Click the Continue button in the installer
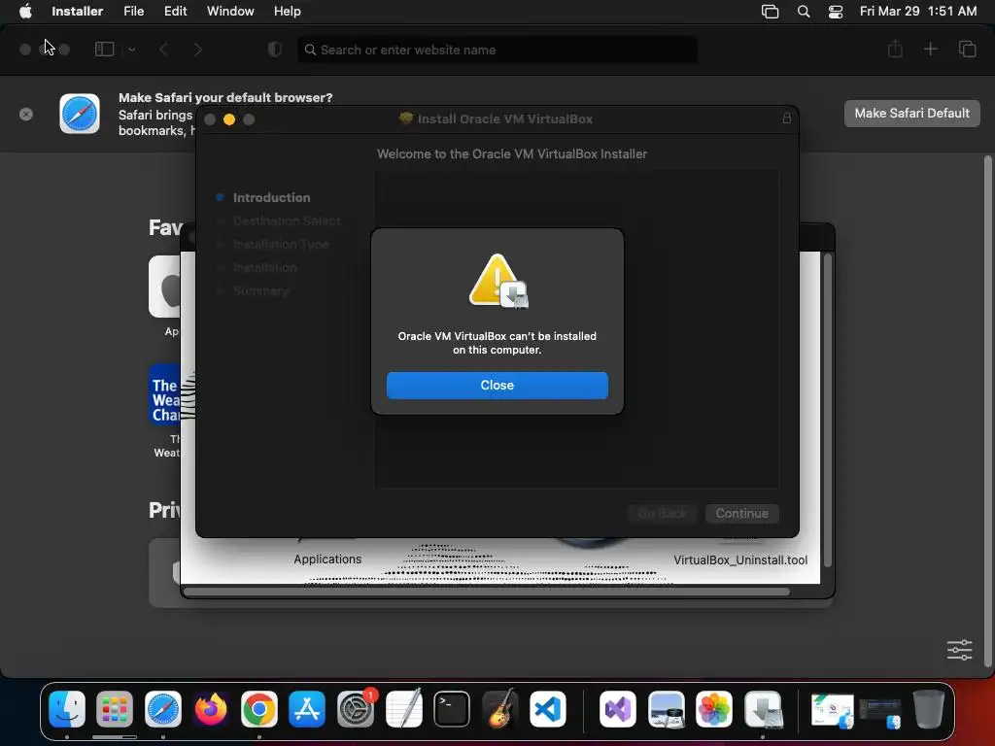 [741, 513]
